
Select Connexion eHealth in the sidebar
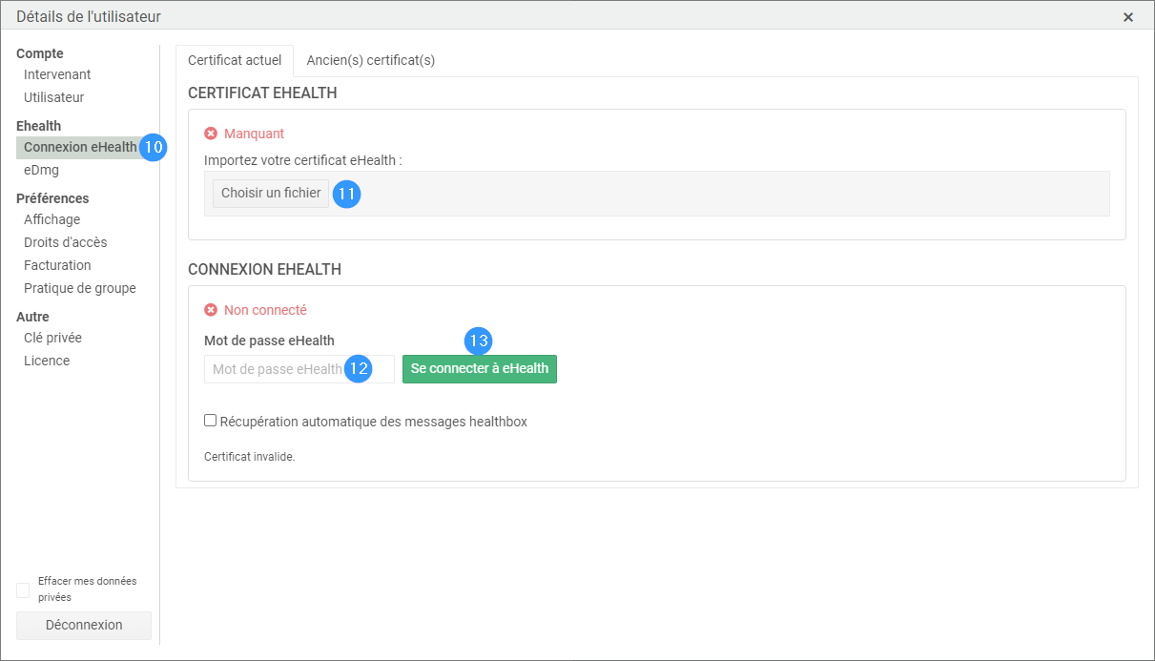point(80,147)
